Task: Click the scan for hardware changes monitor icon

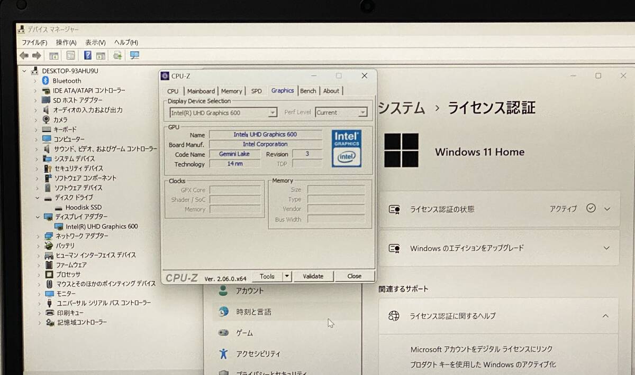Action: pos(134,55)
